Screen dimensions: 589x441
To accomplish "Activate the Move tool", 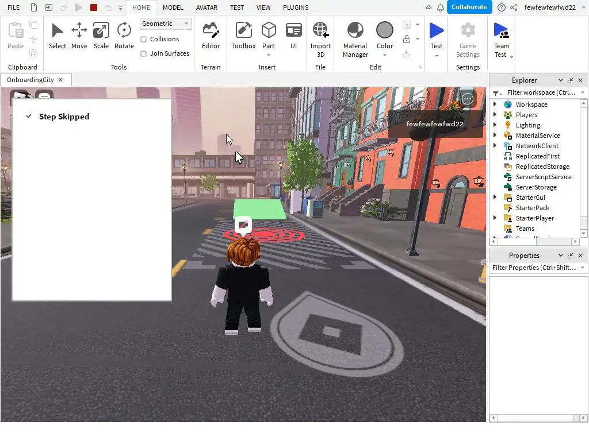I will pos(79,36).
